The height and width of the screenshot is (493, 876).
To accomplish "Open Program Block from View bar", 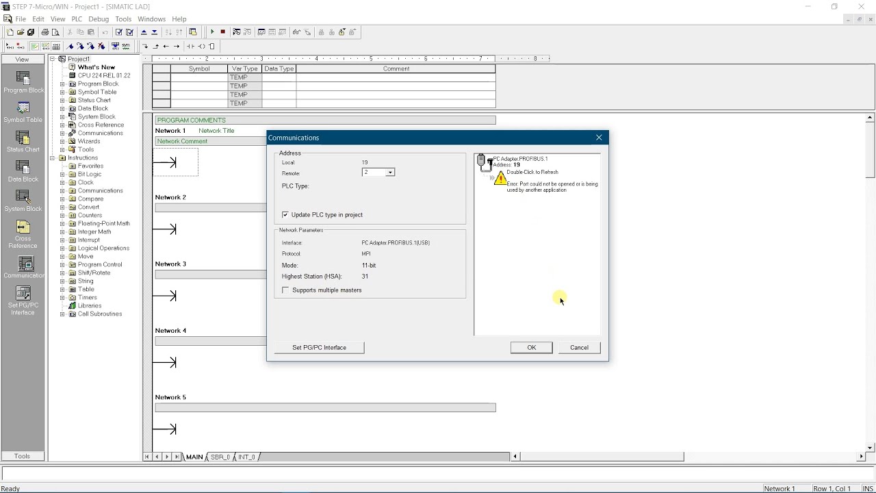I will tap(23, 83).
